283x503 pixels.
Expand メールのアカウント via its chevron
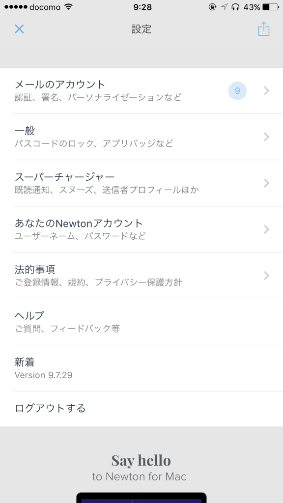266,91
